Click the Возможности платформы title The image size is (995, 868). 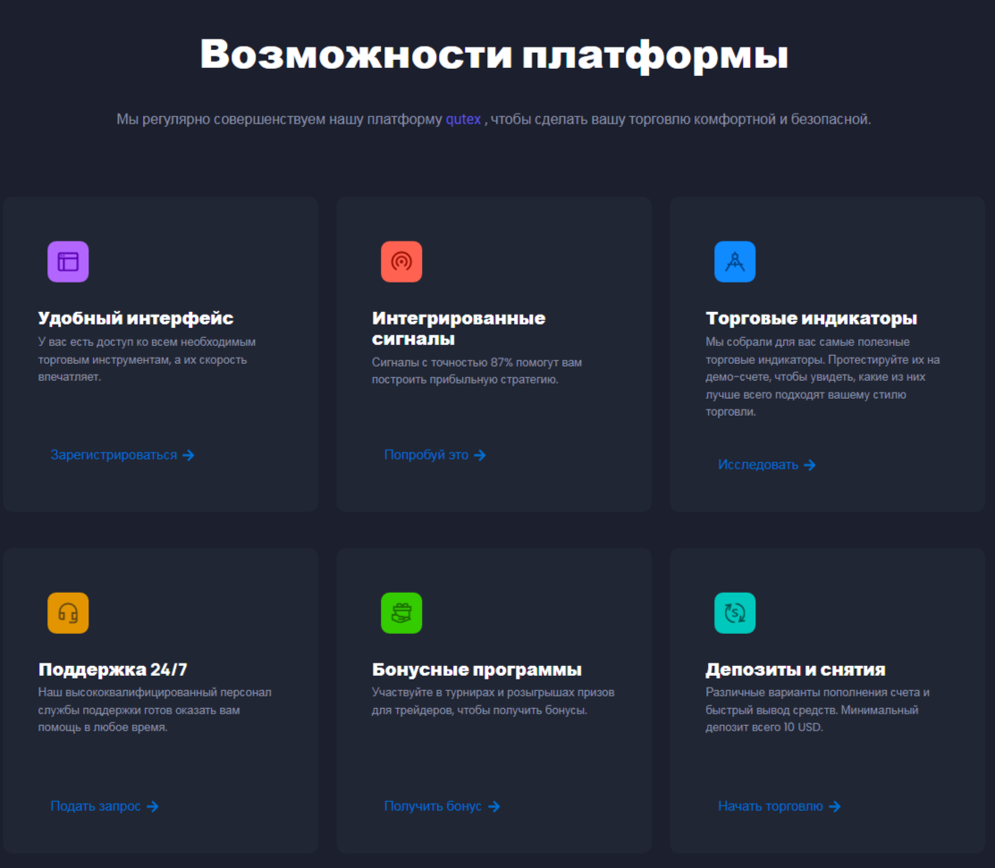(x=497, y=55)
